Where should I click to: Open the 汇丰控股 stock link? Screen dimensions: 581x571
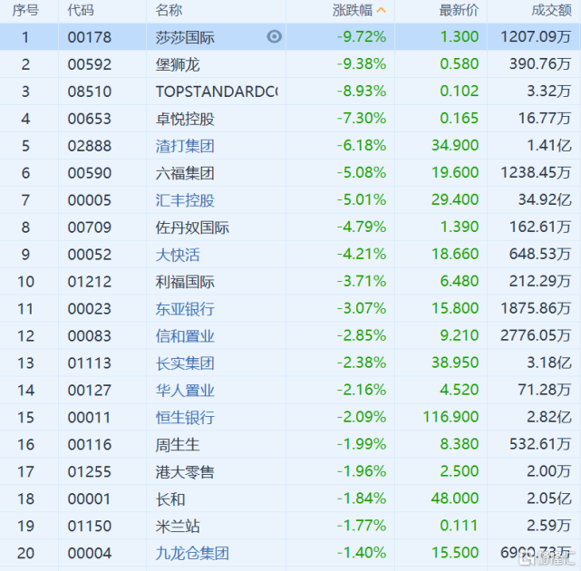pos(185,200)
